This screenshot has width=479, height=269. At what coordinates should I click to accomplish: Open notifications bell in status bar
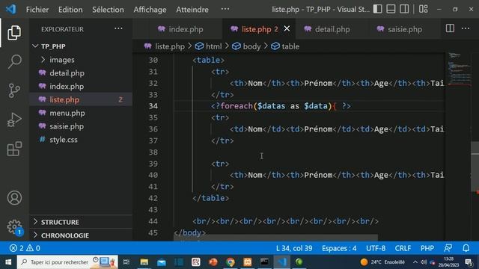pyautogui.click(x=466, y=248)
